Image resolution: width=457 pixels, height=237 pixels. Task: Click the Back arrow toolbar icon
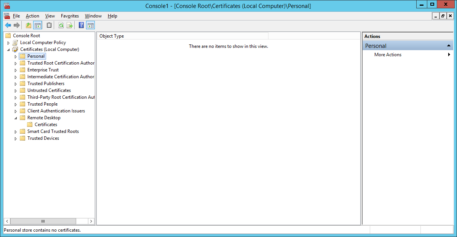8,25
